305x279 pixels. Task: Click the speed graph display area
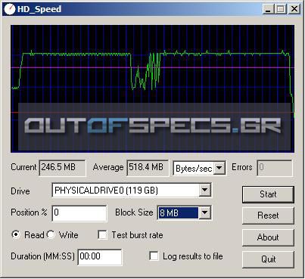pyautogui.click(x=152, y=88)
